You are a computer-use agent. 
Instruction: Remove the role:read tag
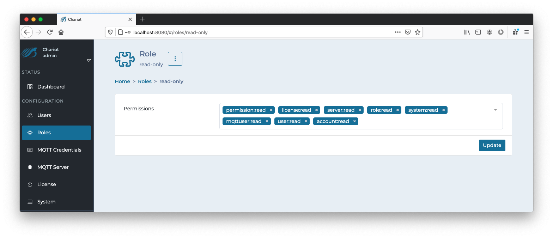tap(397, 110)
